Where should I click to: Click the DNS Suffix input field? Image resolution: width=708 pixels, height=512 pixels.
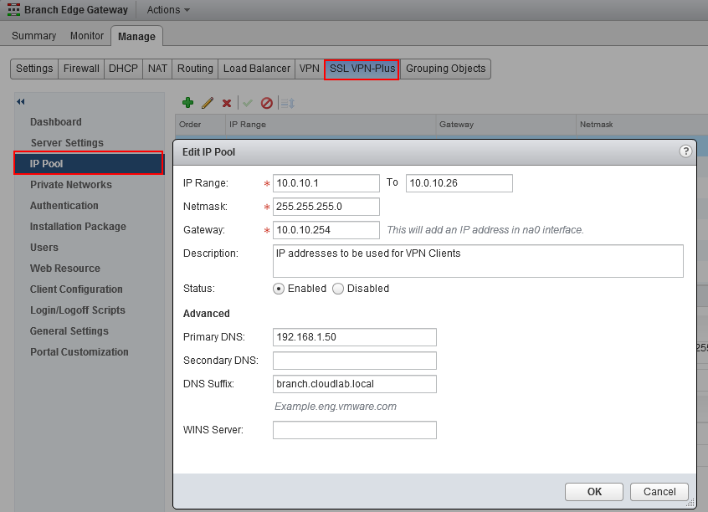[x=355, y=384]
